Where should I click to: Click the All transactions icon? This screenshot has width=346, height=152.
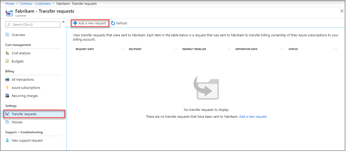tap(7, 79)
